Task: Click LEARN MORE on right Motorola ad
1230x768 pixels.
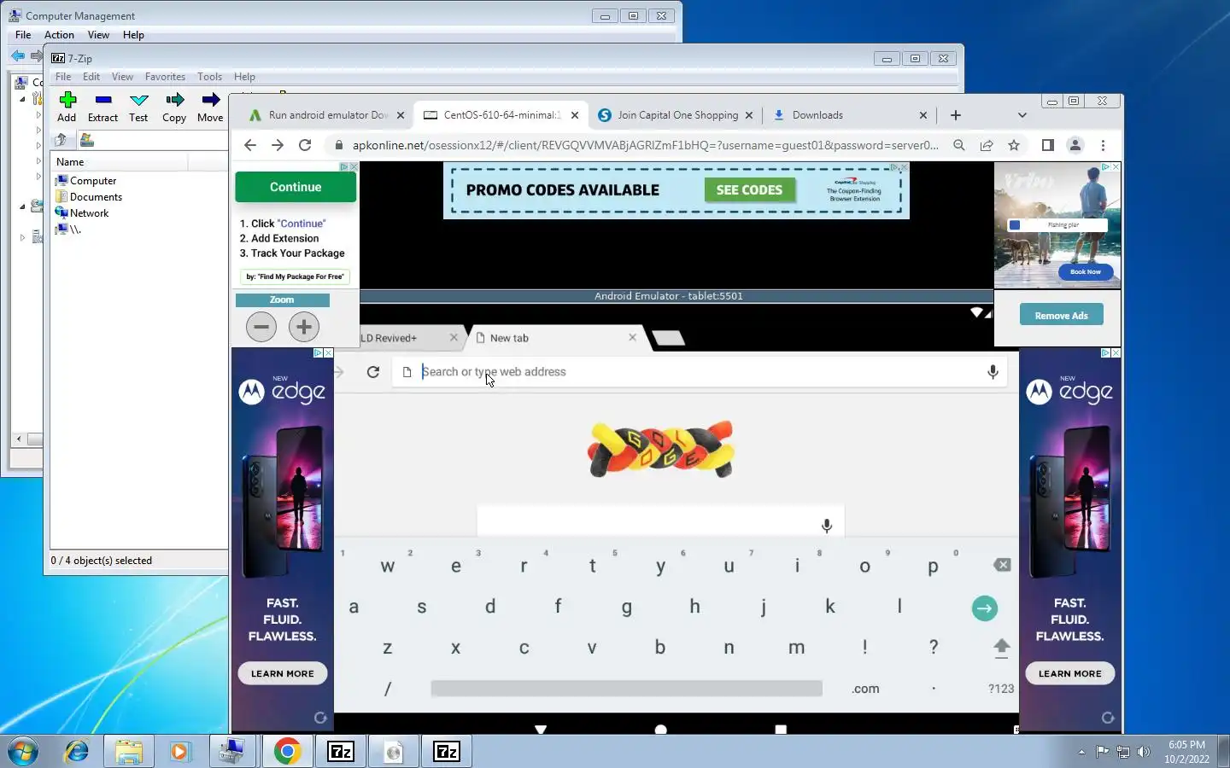Action: [x=1070, y=673]
